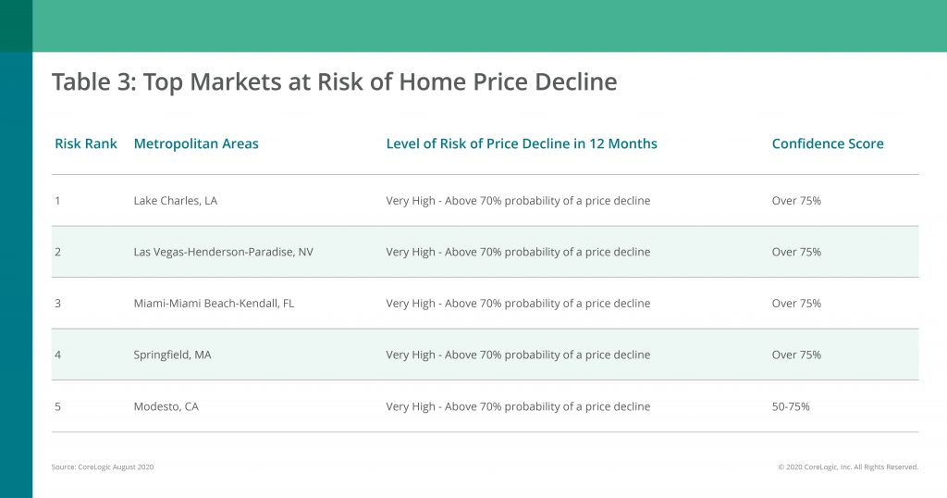
Task: Select the Miami-Miami Beach-Kendall, FL entry
Action: (214, 304)
